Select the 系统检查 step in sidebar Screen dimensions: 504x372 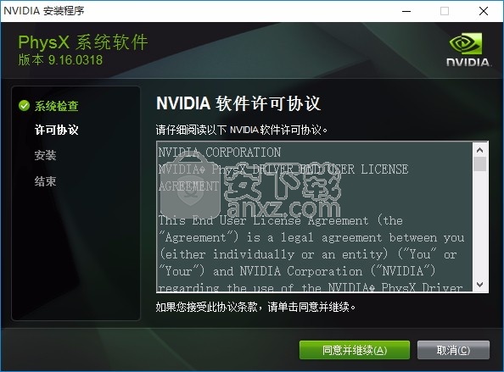(57, 106)
